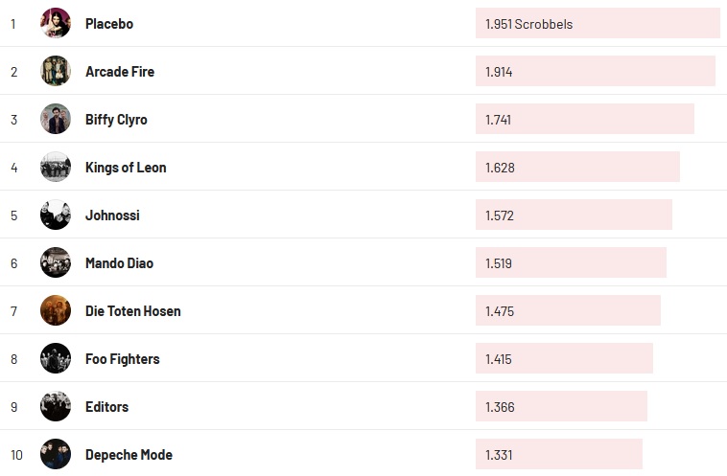Viewport: 727px width, 476px height.
Task: Click the Placebo artist avatar
Action: [x=56, y=23]
